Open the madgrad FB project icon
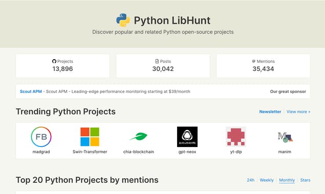 (41, 137)
